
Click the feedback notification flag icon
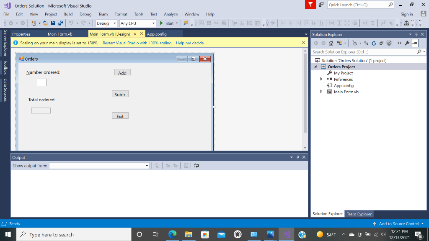[x=310, y=5]
